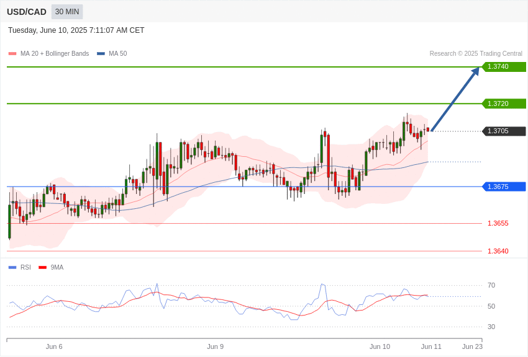
Task: Click the RSI legend blue swatch
Action: coord(12,267)
